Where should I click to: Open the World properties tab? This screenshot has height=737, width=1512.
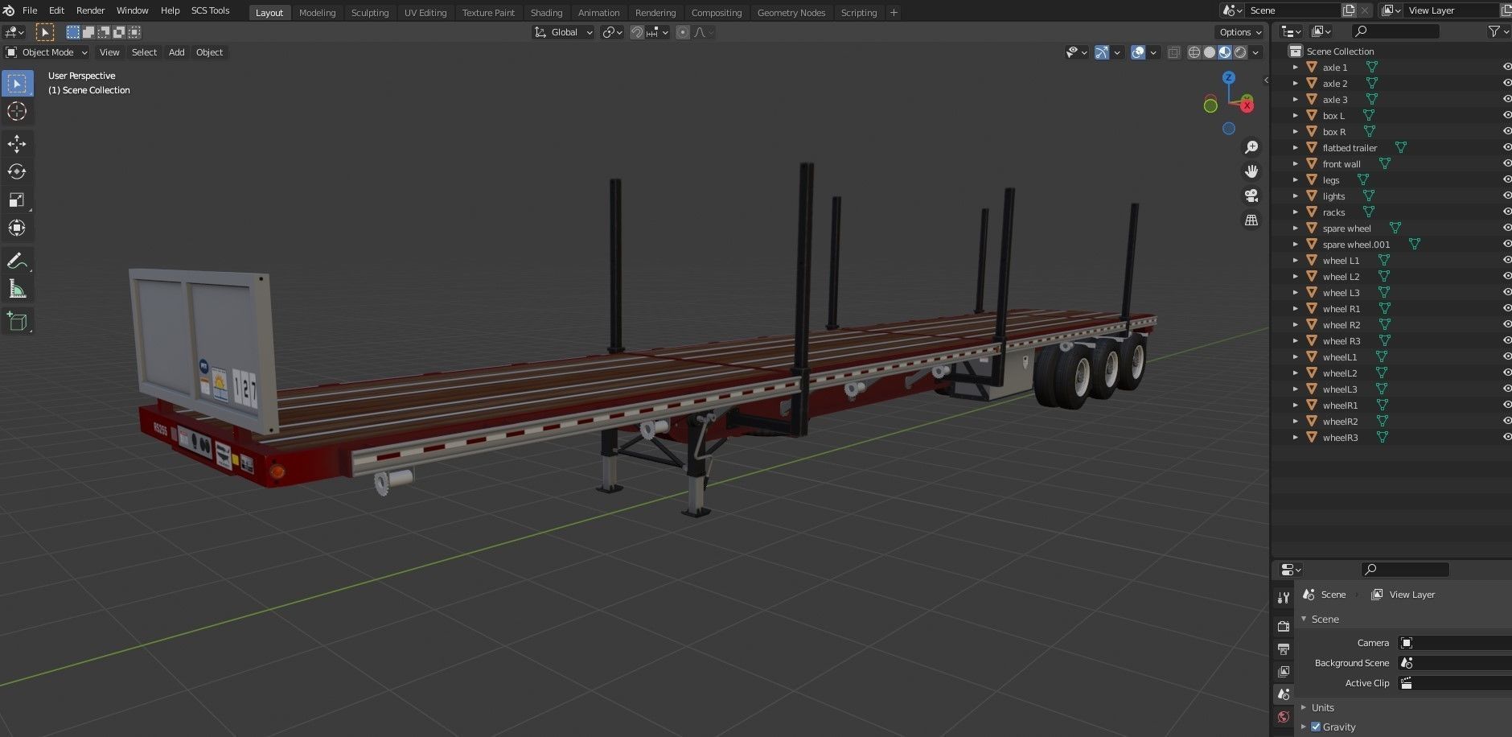click(1284, 716)
